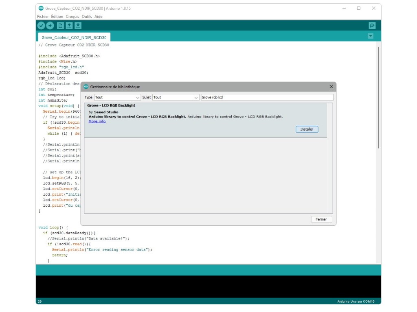The width and height of the screenshot is (417, 312).
Task: Expand the Sujet dropdown
Action: tap(176, 98)
